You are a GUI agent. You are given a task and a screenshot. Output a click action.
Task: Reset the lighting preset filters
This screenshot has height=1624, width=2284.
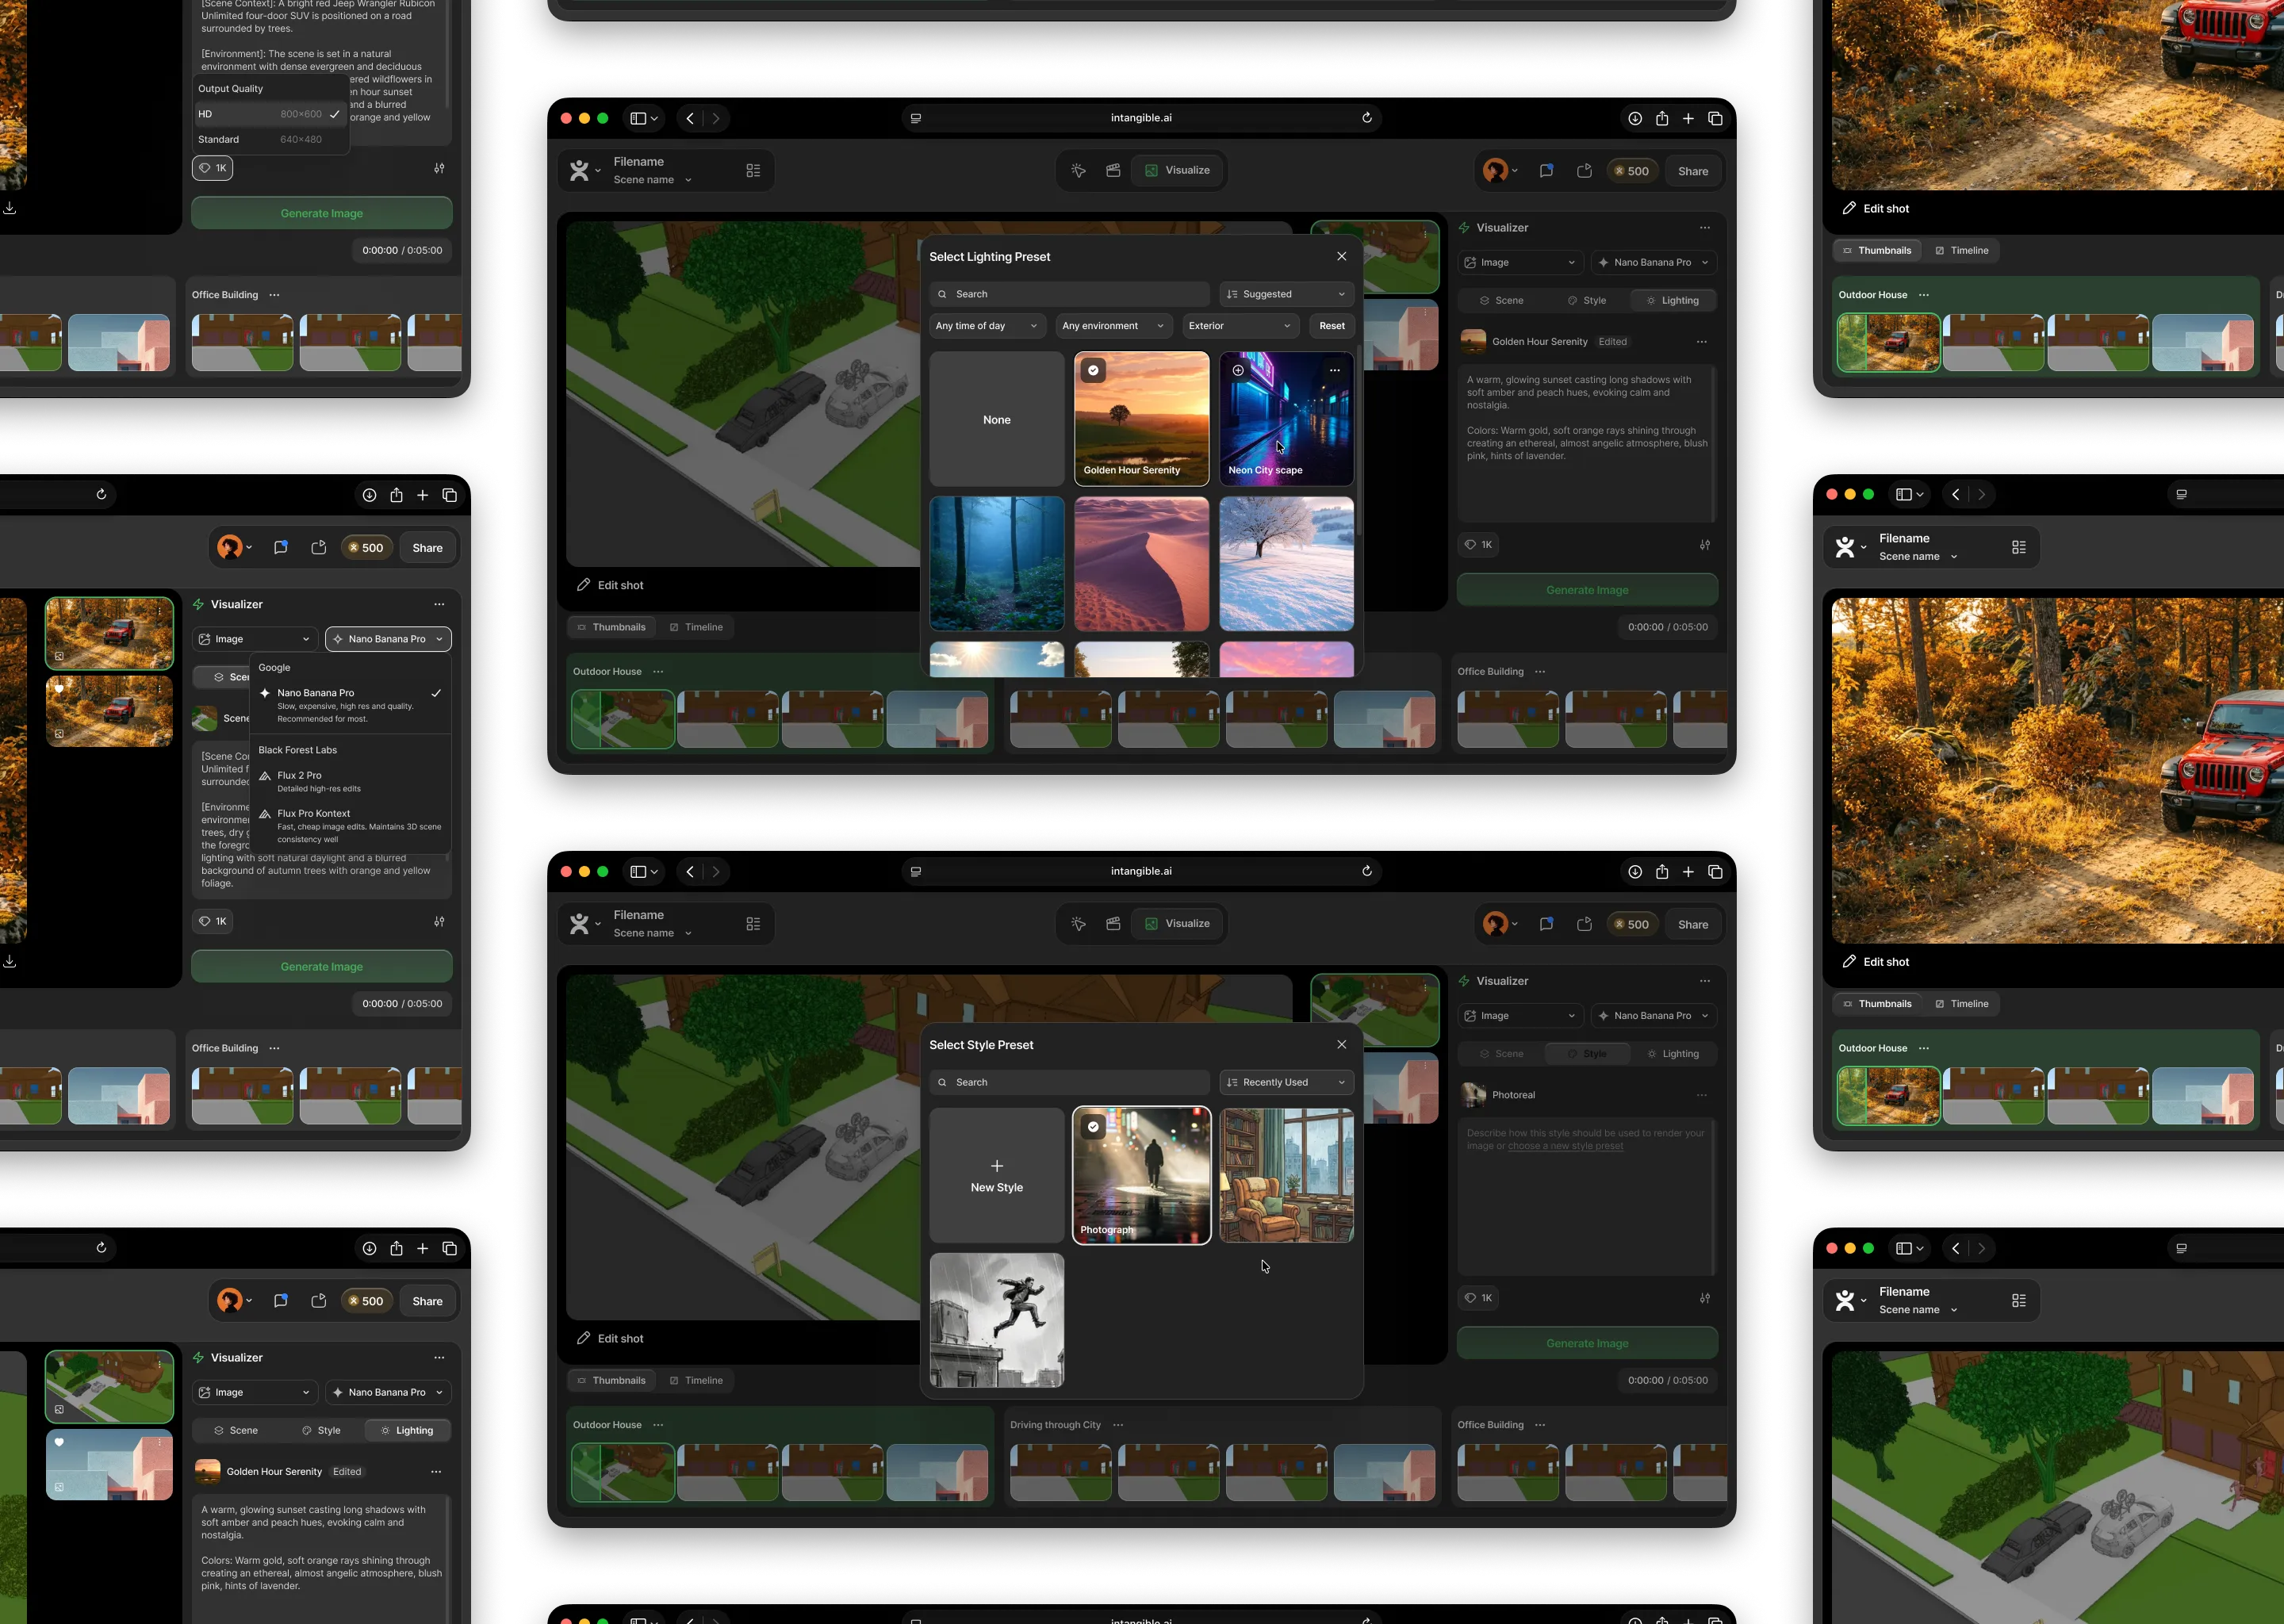pos(1331,326)
